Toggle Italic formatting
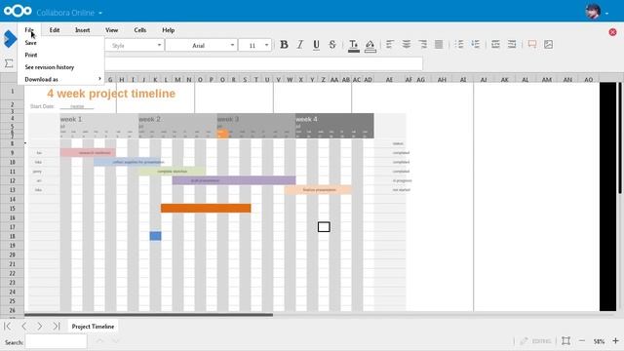Viewport: 624px width, 351px height. (x=300, y=45)
